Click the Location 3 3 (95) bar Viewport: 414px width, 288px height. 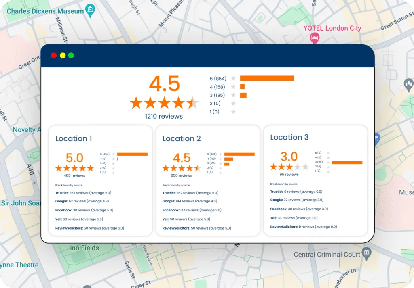pyautogui.click(x=347, y=163)
